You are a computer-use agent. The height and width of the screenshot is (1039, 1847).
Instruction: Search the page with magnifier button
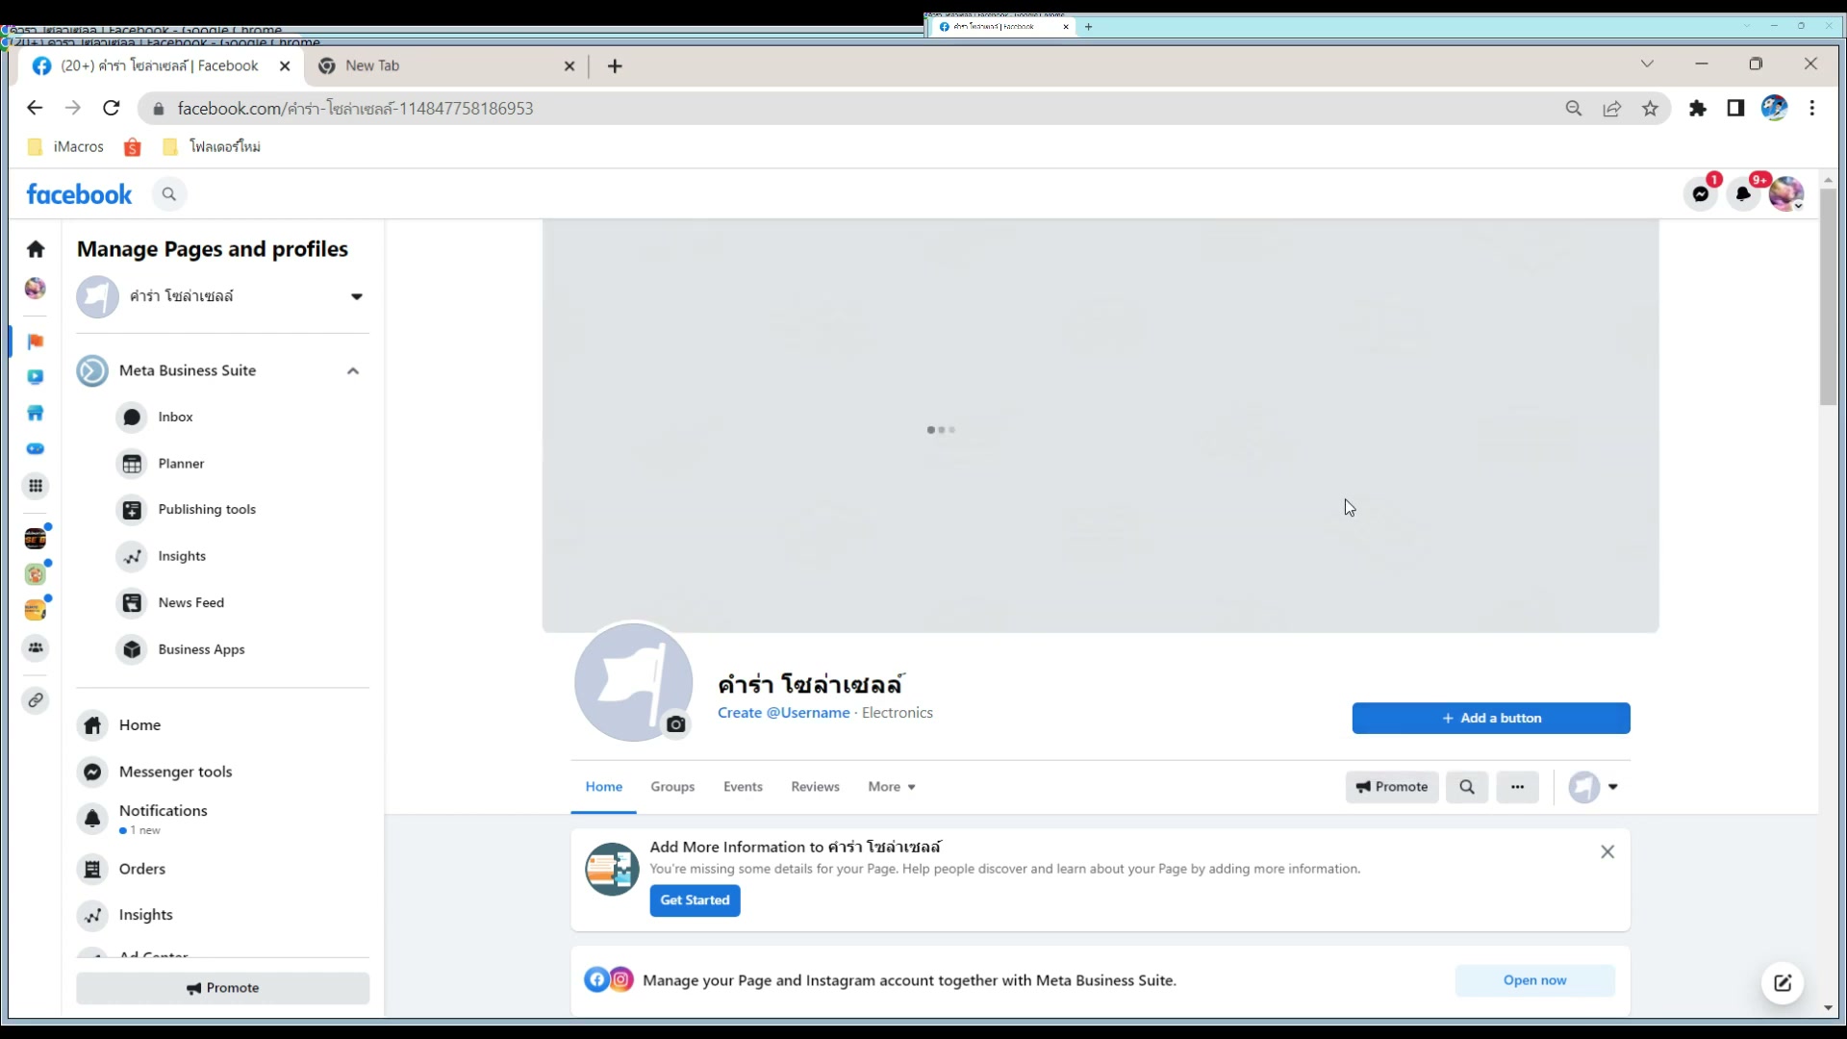click(1466, 787)
